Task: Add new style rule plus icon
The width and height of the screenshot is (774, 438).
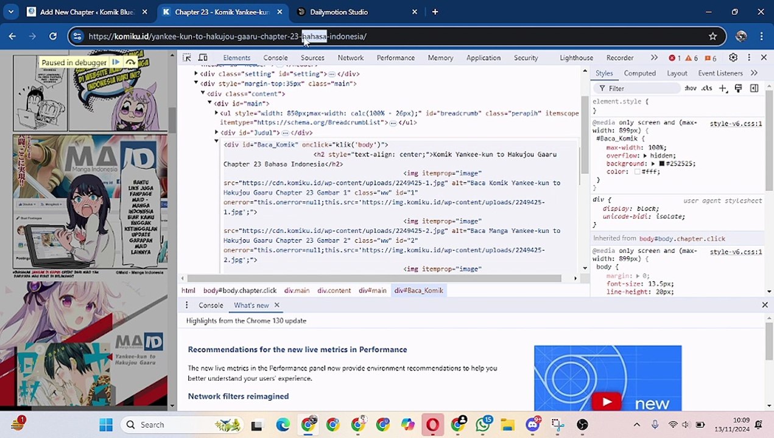Action: pos(722,88)
